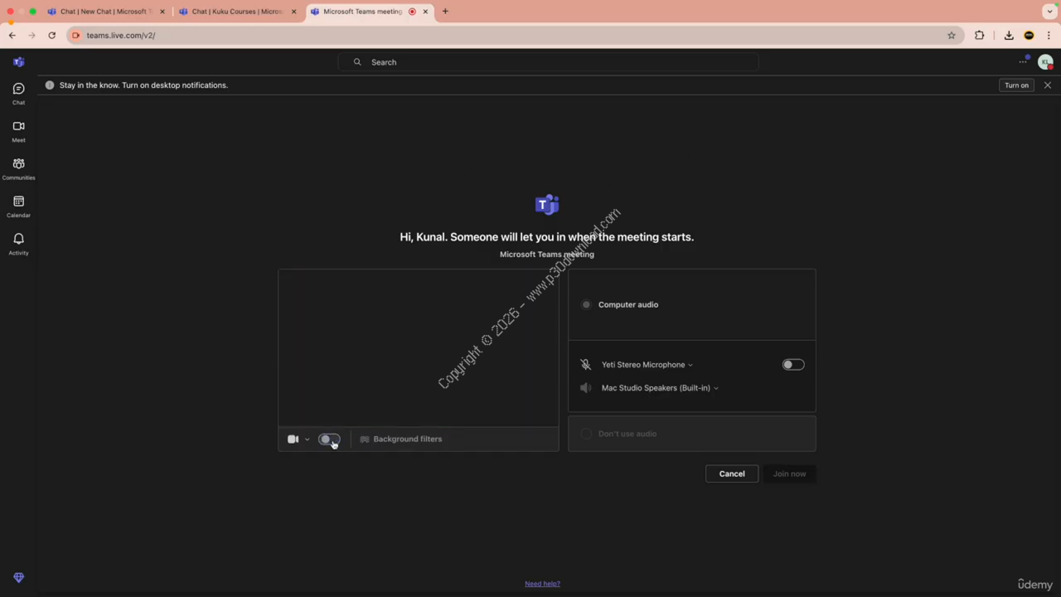The image size is (1061, 597).
Task: Expand Mac Studio Speakers device dropdown
Action: point(659,388)
